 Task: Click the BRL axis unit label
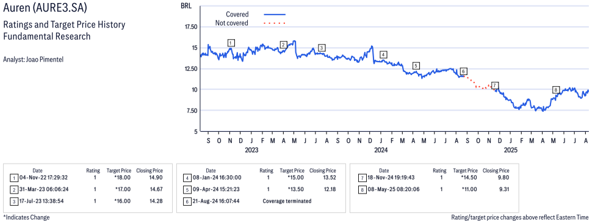pos(186,5)
